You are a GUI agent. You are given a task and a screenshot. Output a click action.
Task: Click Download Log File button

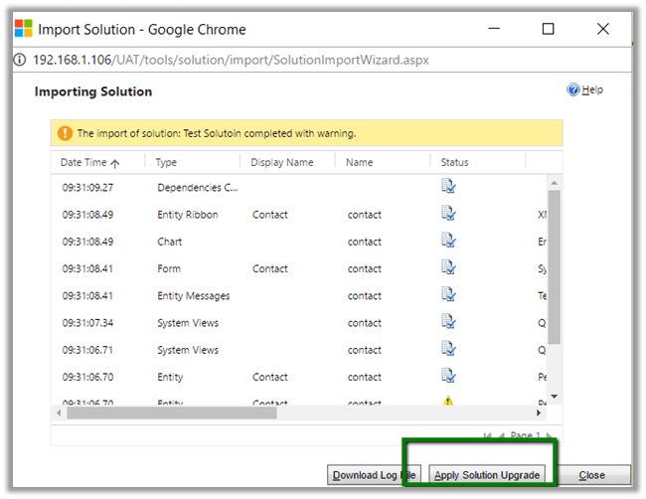(374, 475)
